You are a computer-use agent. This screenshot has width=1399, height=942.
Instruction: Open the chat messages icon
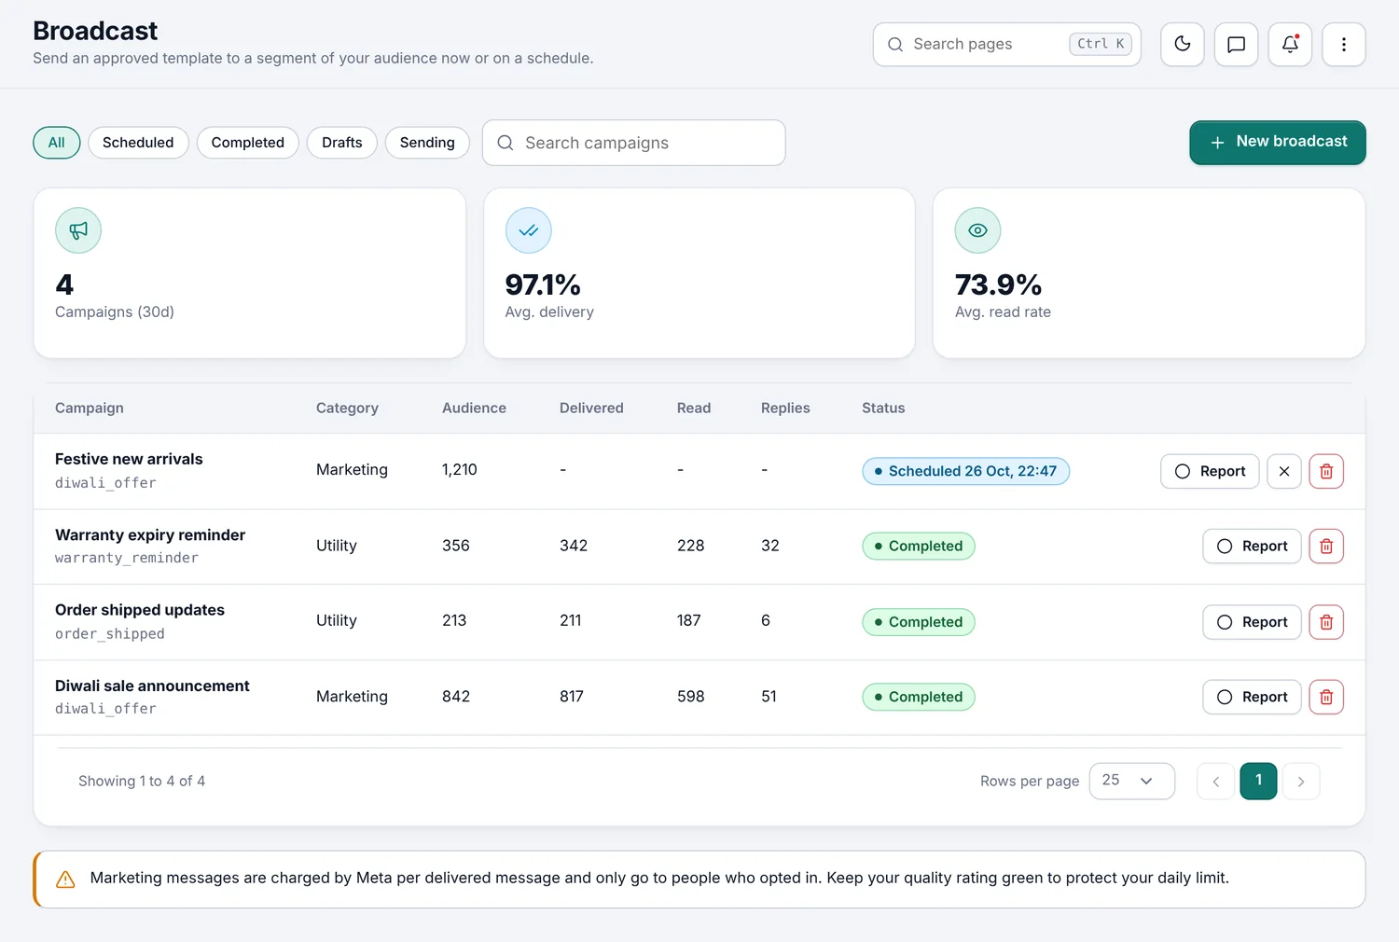coord(1236,44)
